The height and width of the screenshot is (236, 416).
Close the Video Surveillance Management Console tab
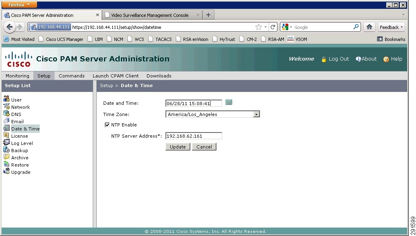coord(198,15)
